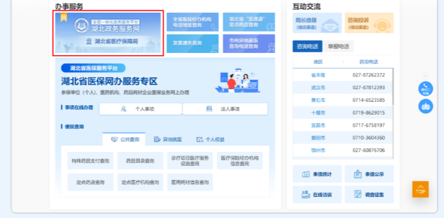The height and width of the screenshot is (218, 444).
Task: Open 市州异地就医咨询电话查询 tile
Action: point(249,44)
